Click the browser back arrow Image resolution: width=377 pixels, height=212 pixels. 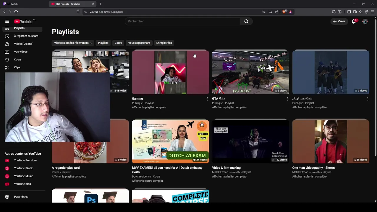click(4, 12)
